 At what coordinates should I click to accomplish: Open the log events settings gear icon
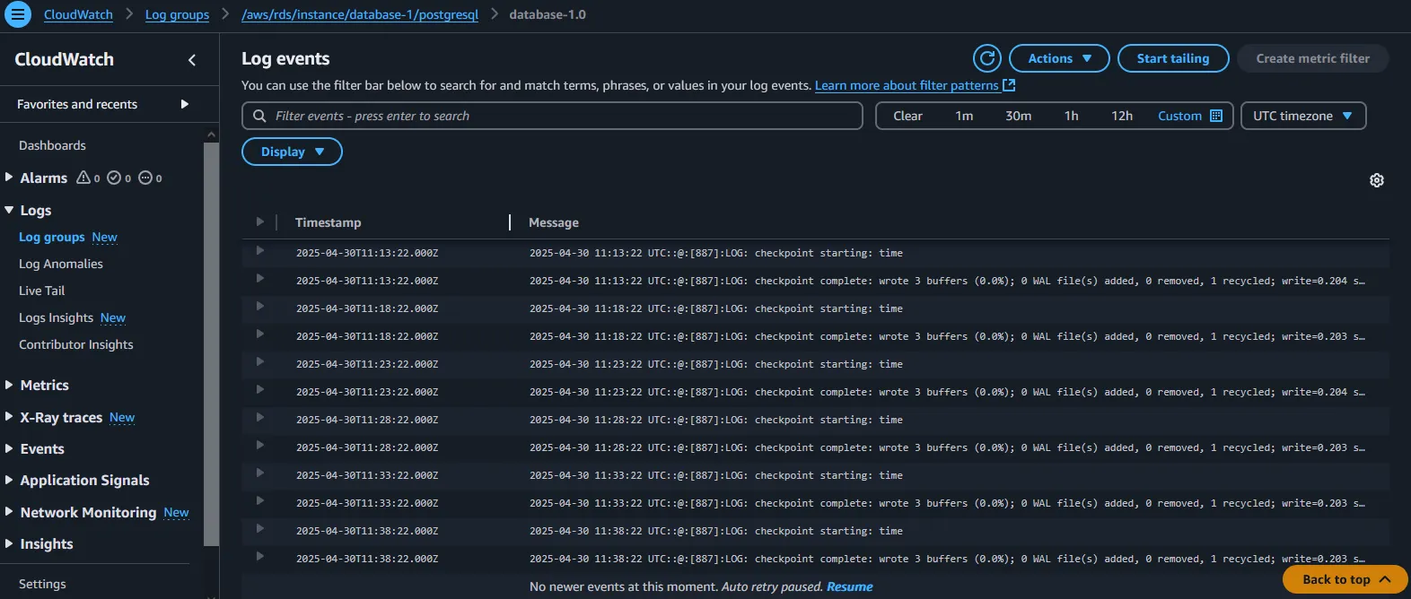pos(1376,180)
